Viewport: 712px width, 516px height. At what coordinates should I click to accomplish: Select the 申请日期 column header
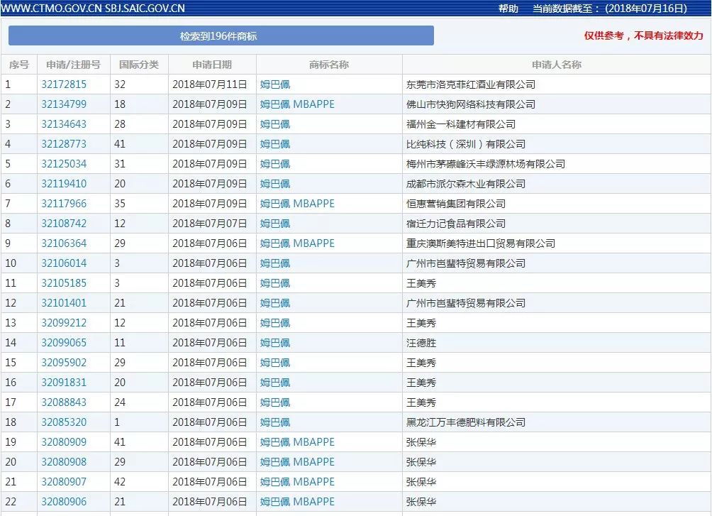[212, 65]
